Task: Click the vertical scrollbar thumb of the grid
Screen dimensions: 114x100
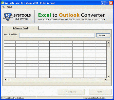Action: [x=108, y=45]
